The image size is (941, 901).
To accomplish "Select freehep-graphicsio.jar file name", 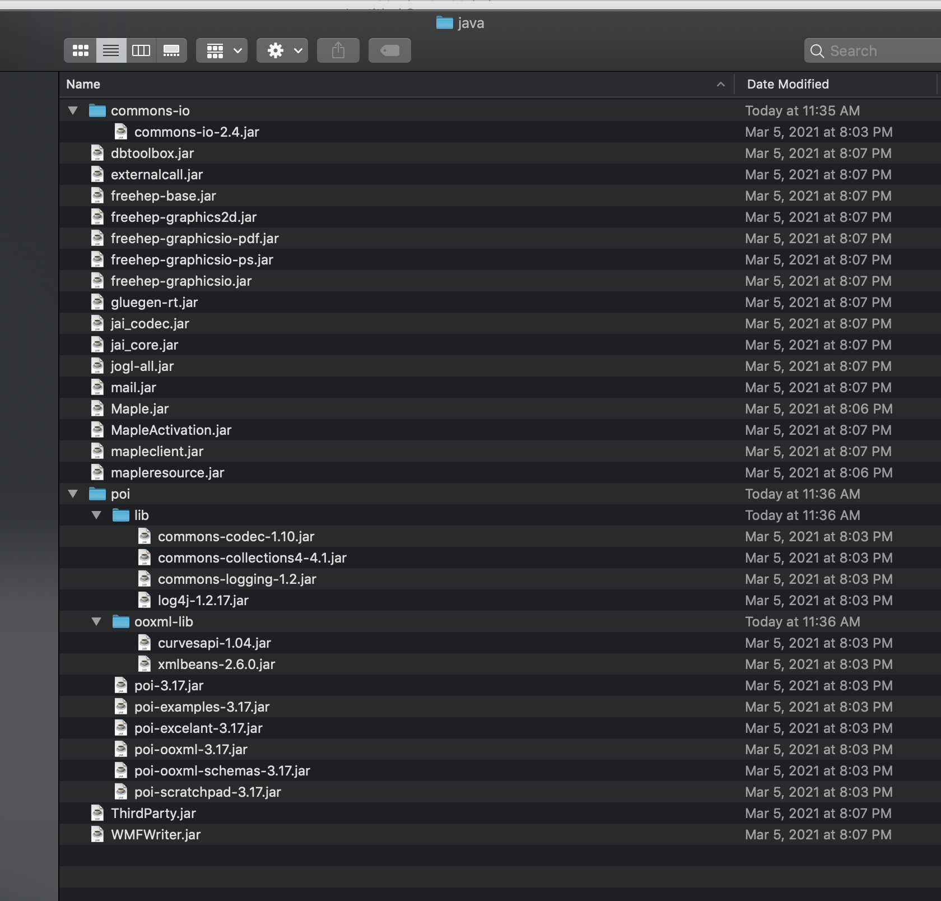I will point(181,281).
